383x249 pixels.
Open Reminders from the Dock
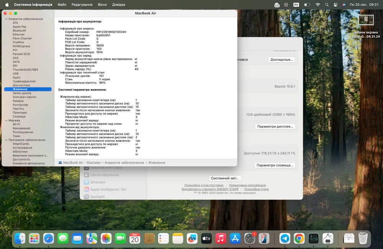164,238
